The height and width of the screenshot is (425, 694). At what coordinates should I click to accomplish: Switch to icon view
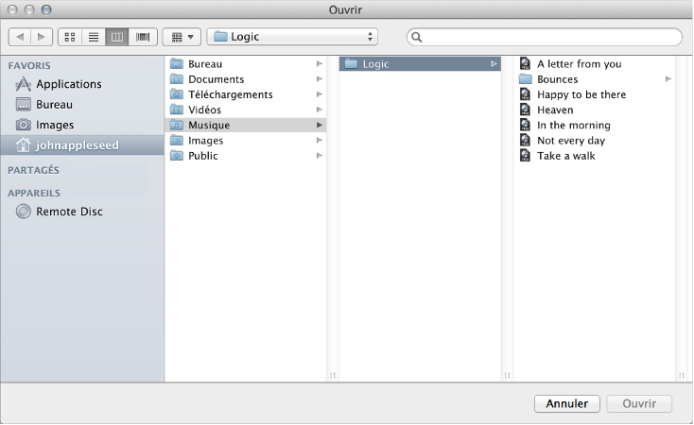[70, 37]
